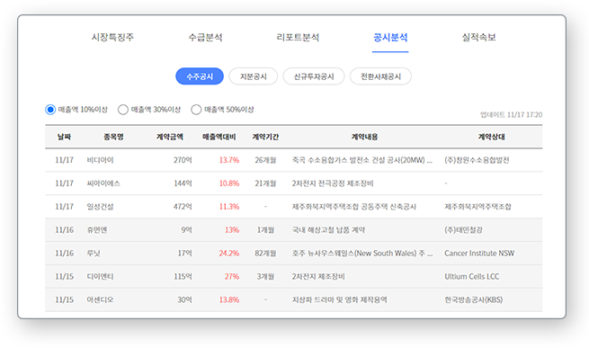Click the Ultium Cells LCC counterparty
Viewport: 589px width, 348px height.
[472, 277]
